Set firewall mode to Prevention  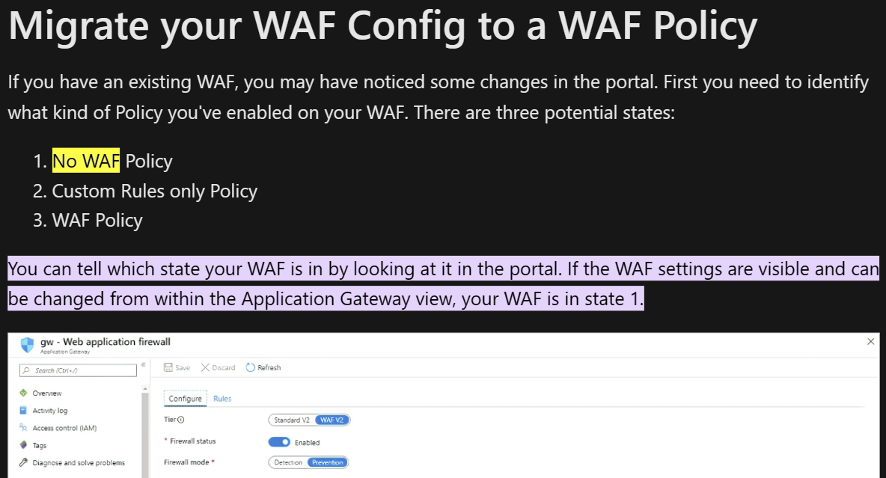328,462
